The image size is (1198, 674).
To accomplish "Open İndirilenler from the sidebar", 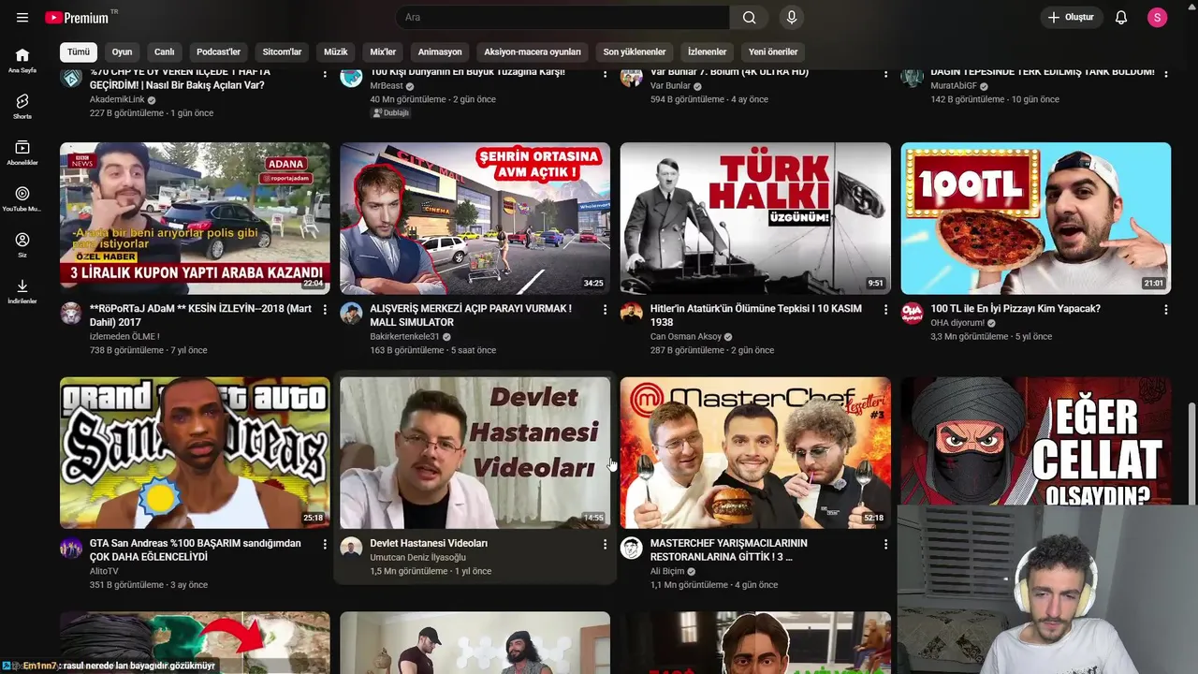I will 22,291.
